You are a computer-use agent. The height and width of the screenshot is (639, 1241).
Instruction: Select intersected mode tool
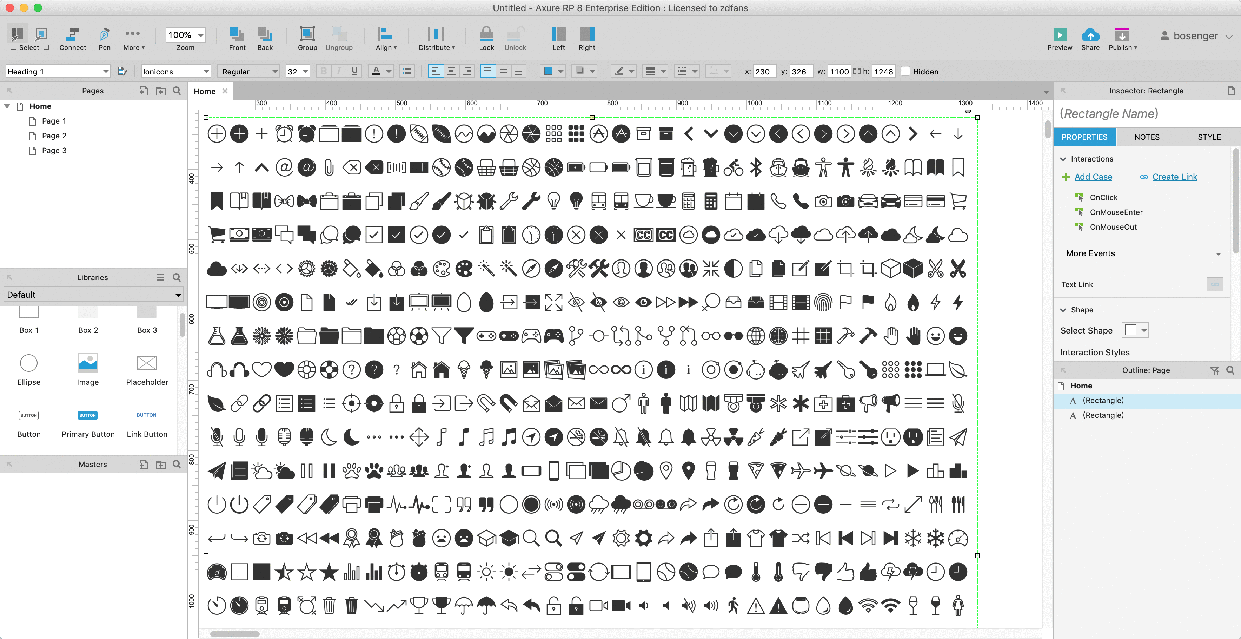[x=17, y=34]
